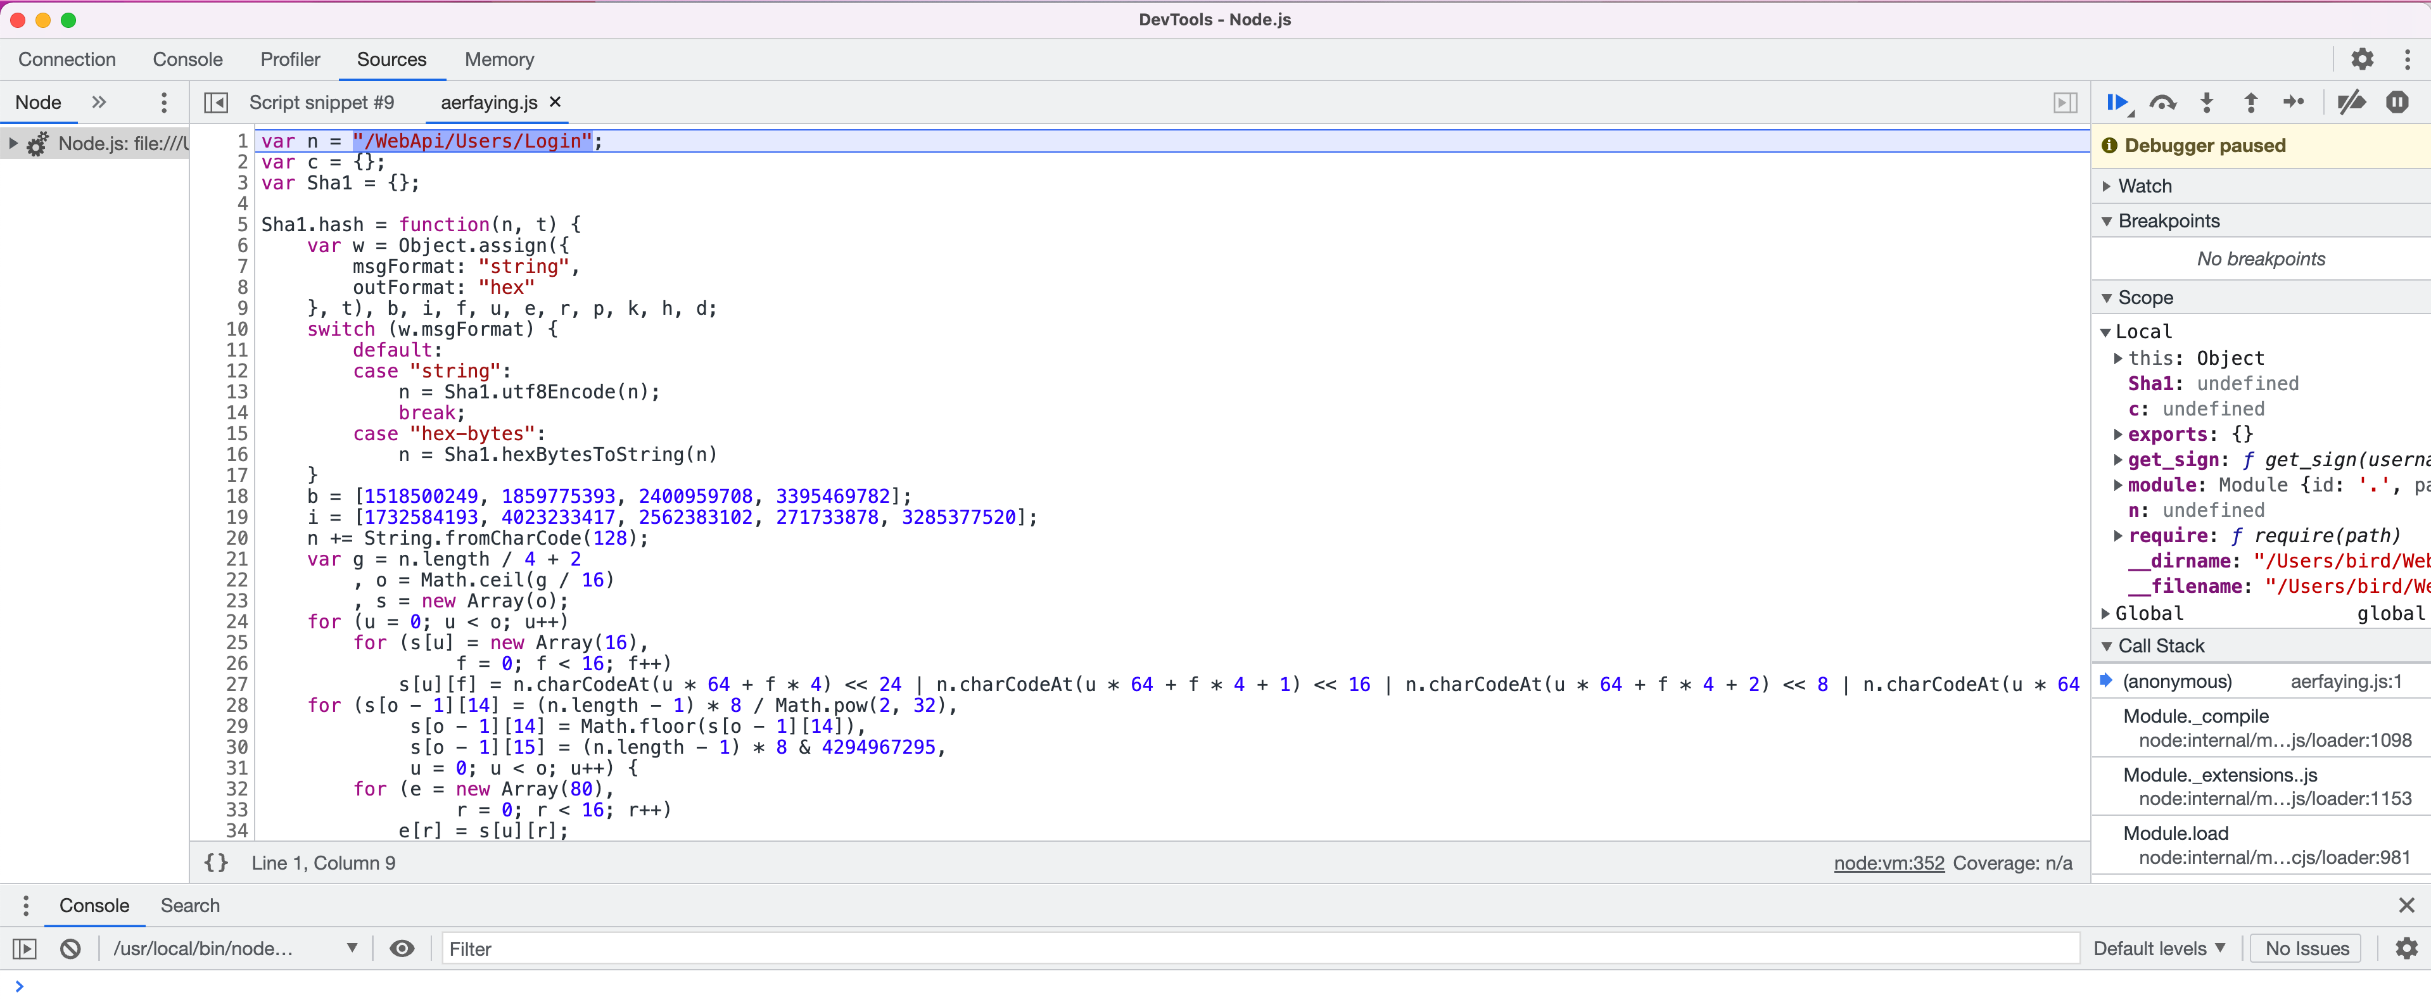Click the node:vm:352 link
Image resolution: width=2431 pixels, height=1002 pixels.
point(1888,863)
